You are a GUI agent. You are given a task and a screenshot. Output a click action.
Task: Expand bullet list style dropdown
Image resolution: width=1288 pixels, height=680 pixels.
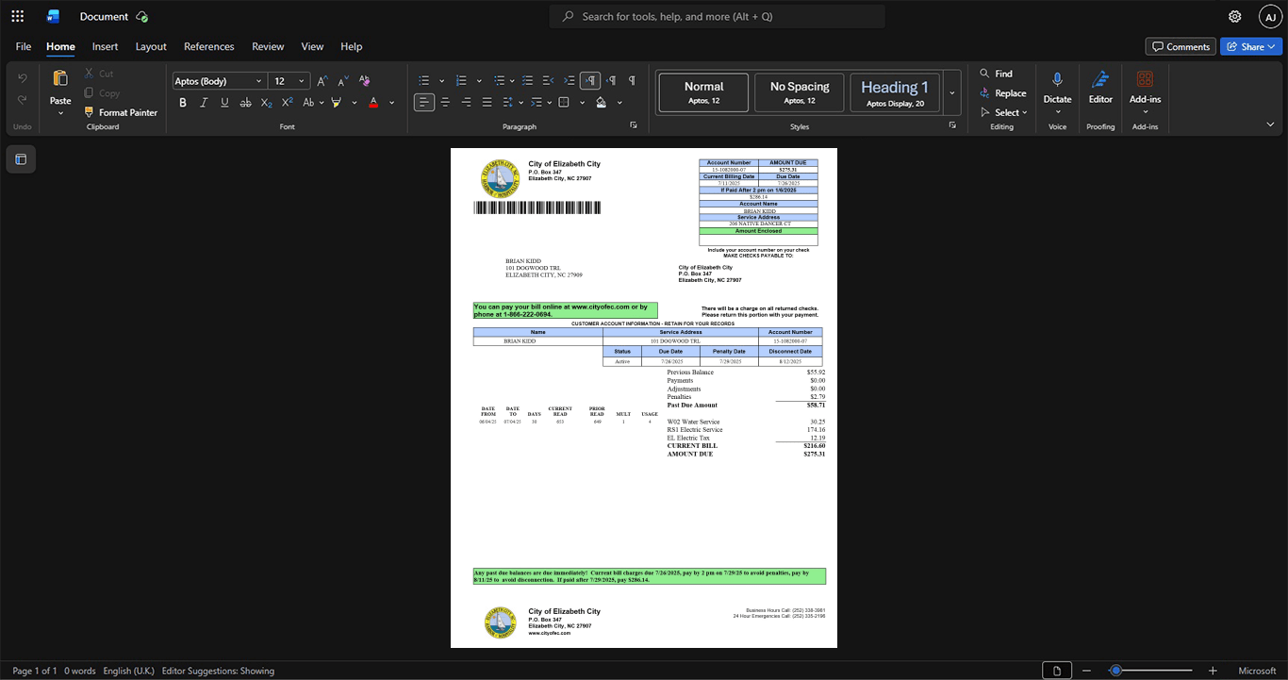pos(441,81)
